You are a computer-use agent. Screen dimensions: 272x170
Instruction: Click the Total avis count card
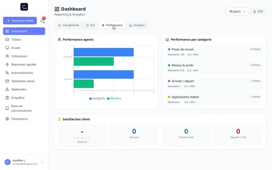(134, 135)
